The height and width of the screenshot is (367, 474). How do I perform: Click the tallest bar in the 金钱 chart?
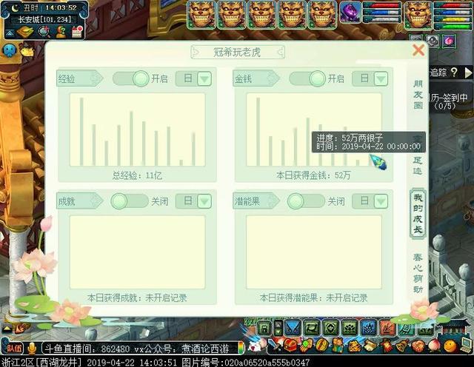coord(258,132)
